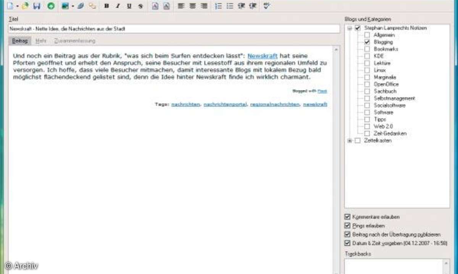Align text left
Image resolution: width=458 pixels, height=274 pixels.
[181, 6]
